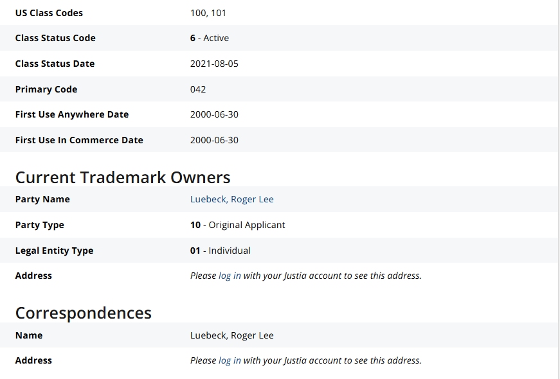The height and width of the screenshot is (379, 560).
Task: Select the Party Type value Original Applicant
Action: click(238, 225)
